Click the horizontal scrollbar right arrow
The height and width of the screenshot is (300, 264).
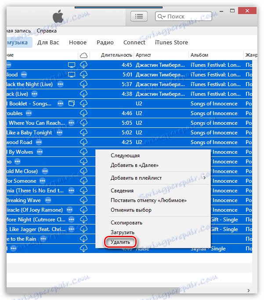249,290
